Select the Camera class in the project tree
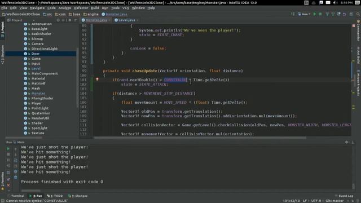Viewport: 361px width, 203px height. (37, 44)
